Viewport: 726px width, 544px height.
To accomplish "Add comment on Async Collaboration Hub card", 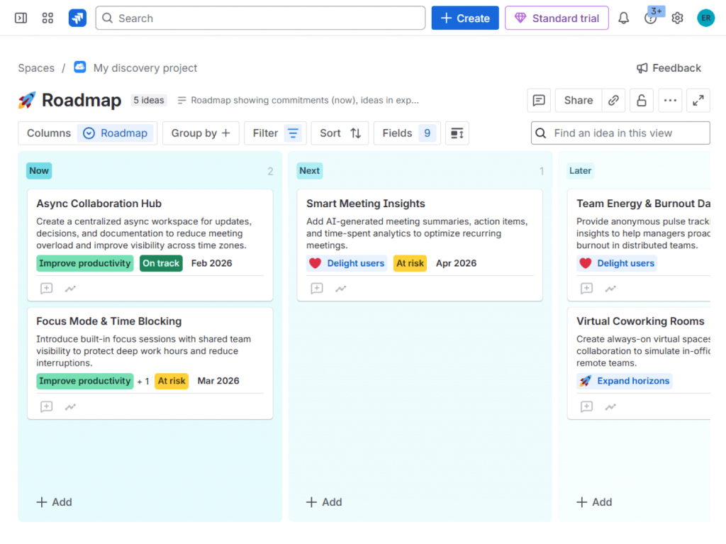I will [46, 288].
